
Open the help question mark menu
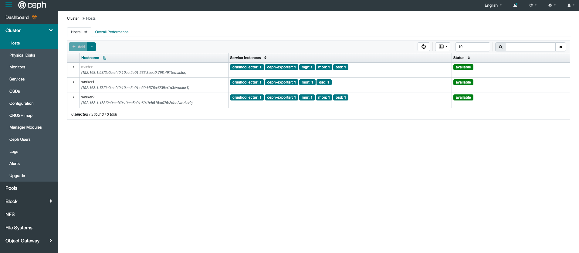coord(533,5)
